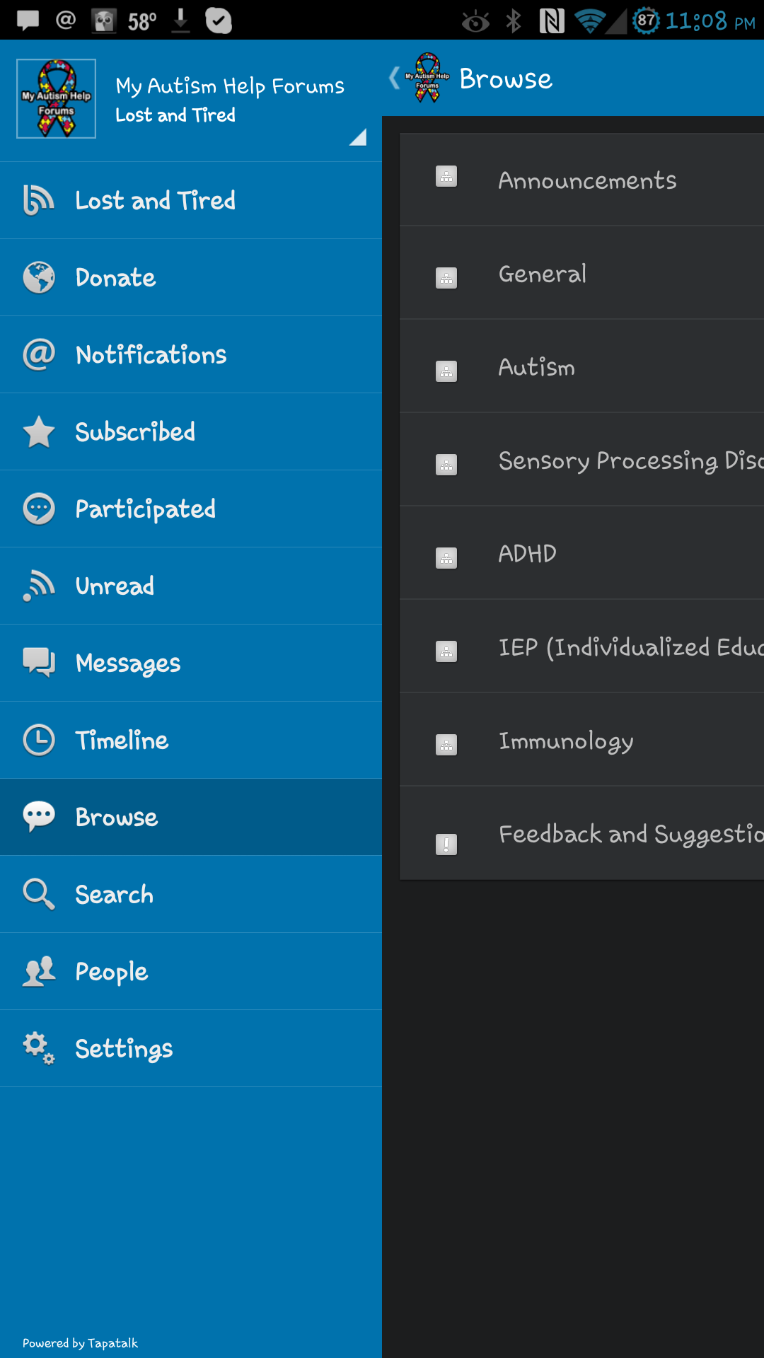Viewport: 764px width, 1358px height.
Task: Select the Browse menu entry
Action: [x=117, y=817]
